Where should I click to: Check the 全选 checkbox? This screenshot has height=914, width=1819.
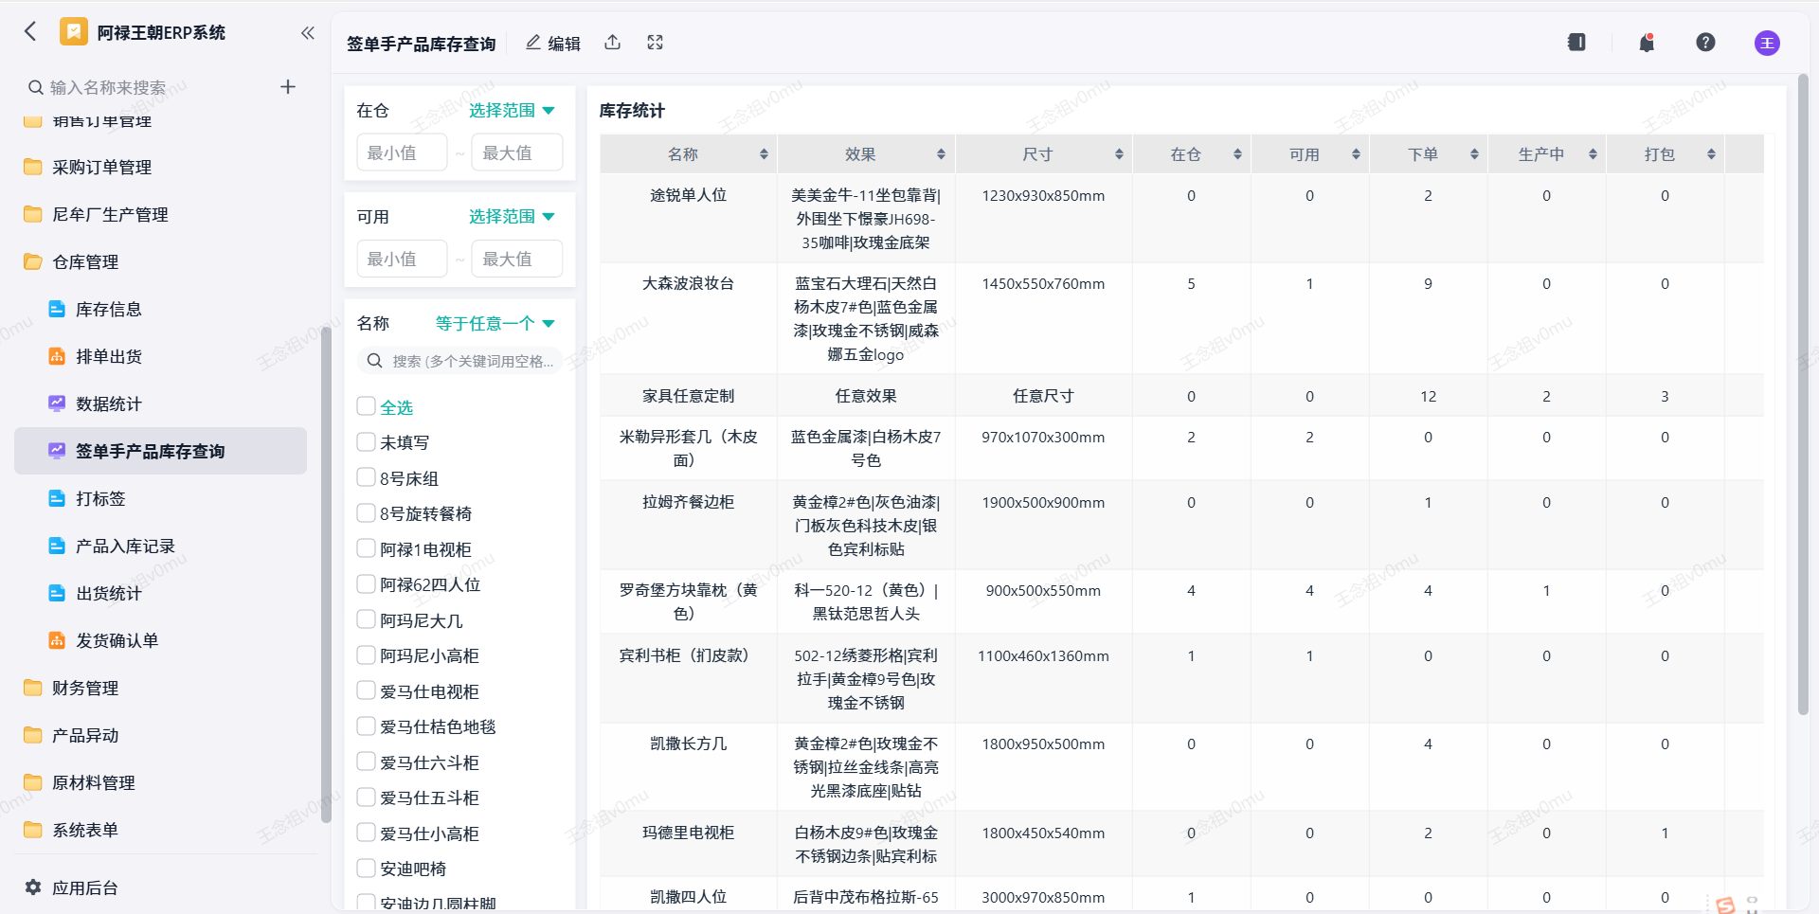(x=366, y=406)
